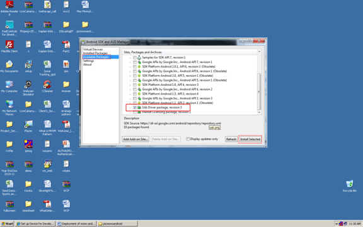Open the Adobe Reader desktop shortcut
Viewport: 363px width, 227px height.
[9, 4]
